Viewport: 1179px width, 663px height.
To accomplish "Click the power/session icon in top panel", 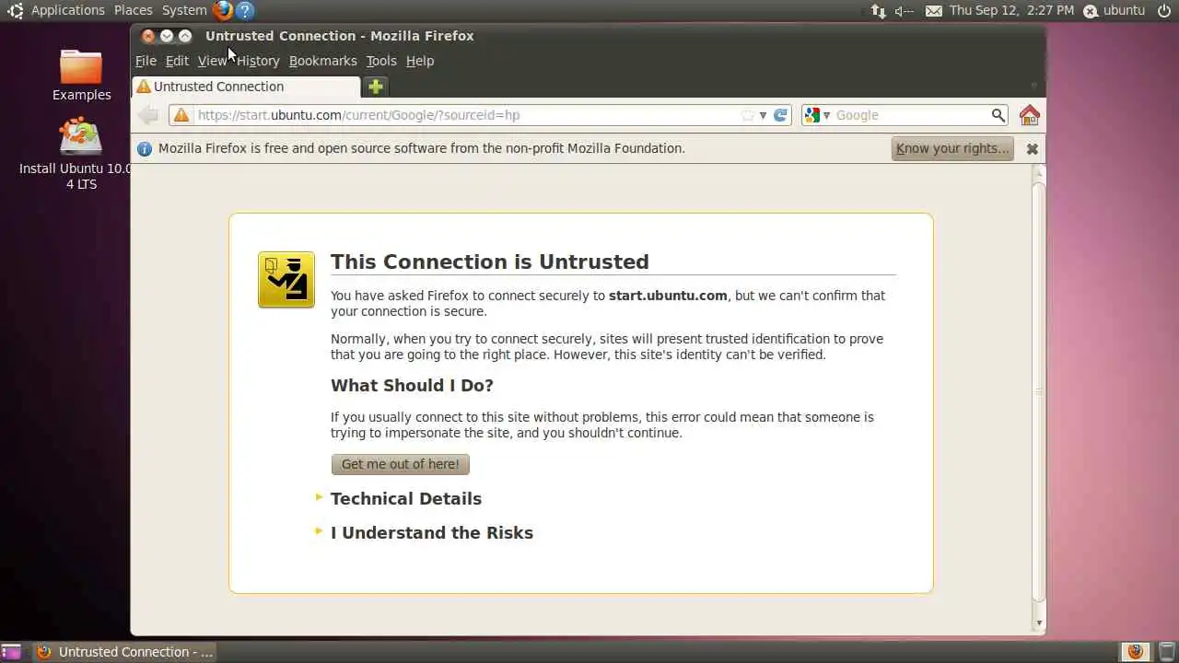I will 1164,11.
